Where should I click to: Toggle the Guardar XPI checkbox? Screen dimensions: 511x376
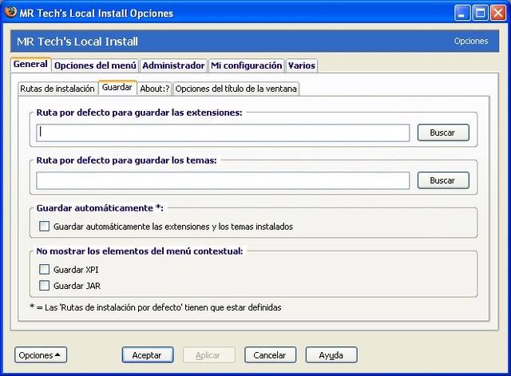coord(45,270)
